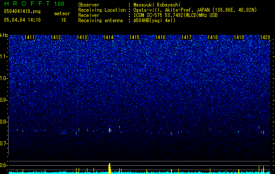Click the bright red meteor echo near 1414
This screenshot has height=174, width=275.
click(110, 130)
